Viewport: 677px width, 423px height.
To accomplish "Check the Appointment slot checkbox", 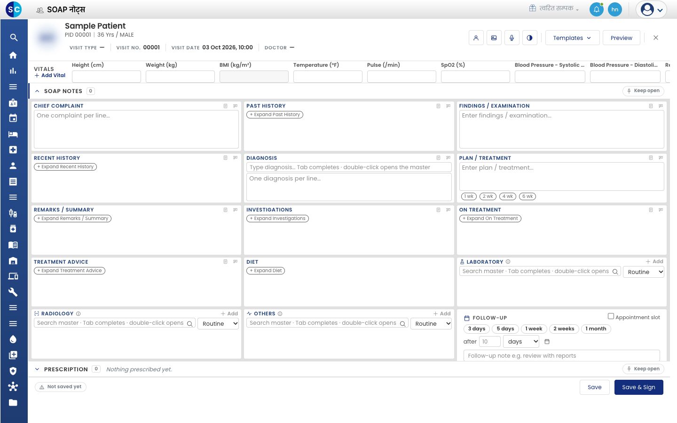I will (x=611, y=316).
